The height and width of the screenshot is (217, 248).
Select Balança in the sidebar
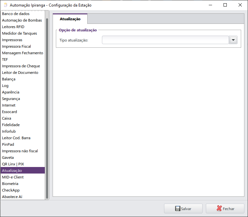point(23,79)
